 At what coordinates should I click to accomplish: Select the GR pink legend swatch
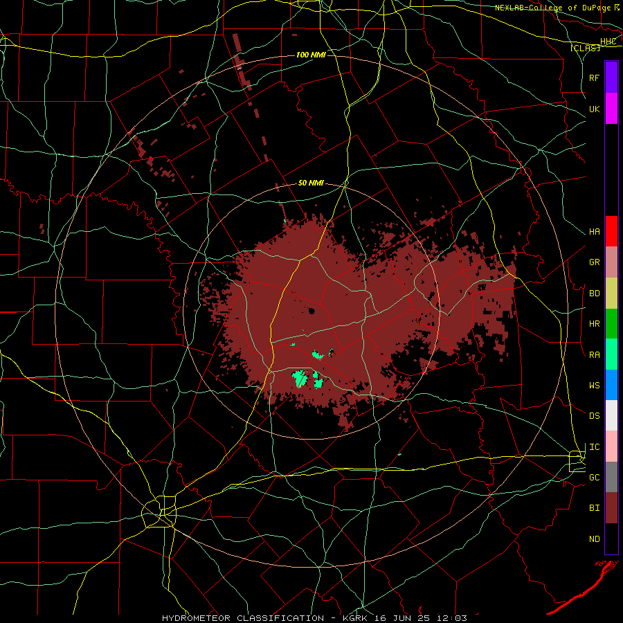[611, 262]
